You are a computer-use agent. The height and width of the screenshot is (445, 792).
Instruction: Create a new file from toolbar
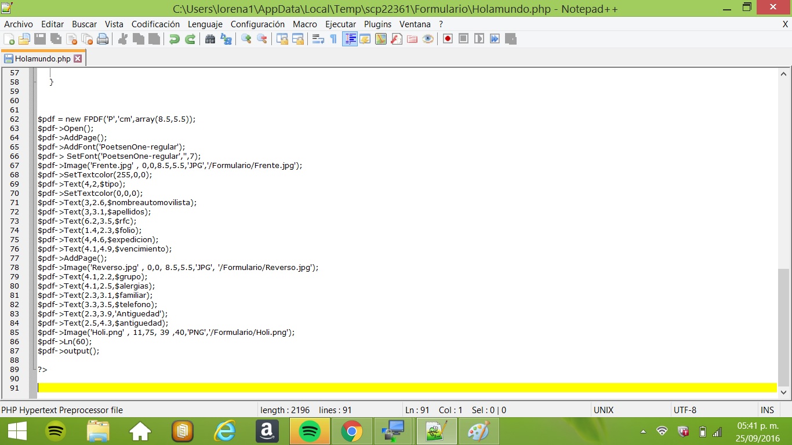pos(9,39)
